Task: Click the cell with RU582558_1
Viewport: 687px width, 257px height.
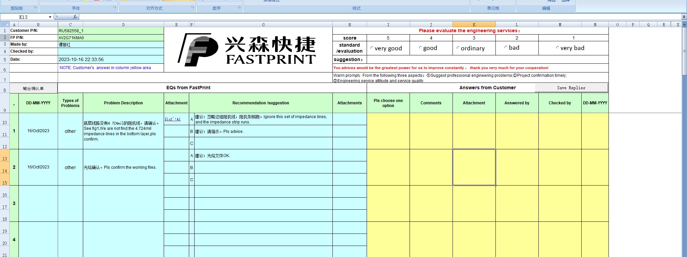Action: 111,31
